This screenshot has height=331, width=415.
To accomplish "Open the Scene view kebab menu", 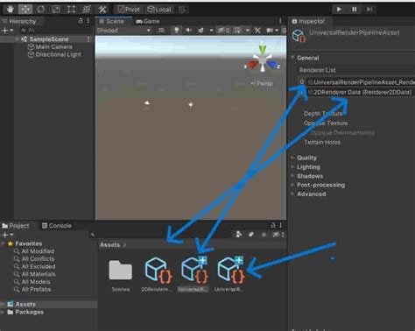I will pos(280,21).
